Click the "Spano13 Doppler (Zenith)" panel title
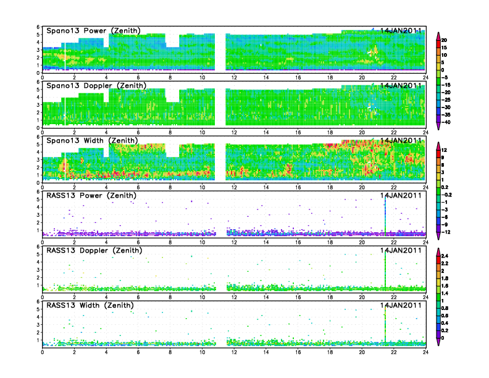 (96, 85)
